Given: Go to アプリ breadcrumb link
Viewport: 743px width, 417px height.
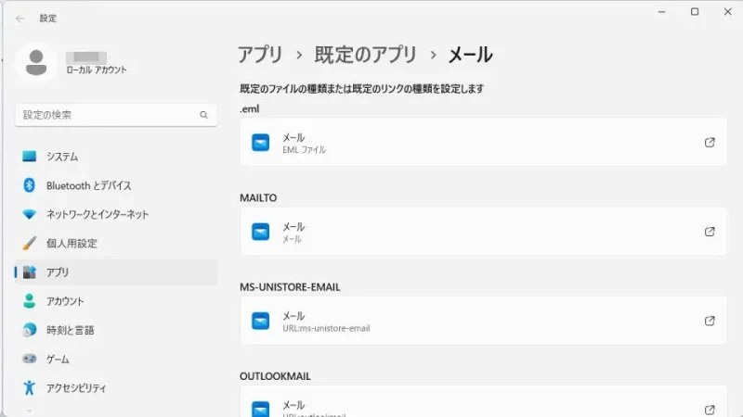Looking at the screenshot, I should click(260, 55).
